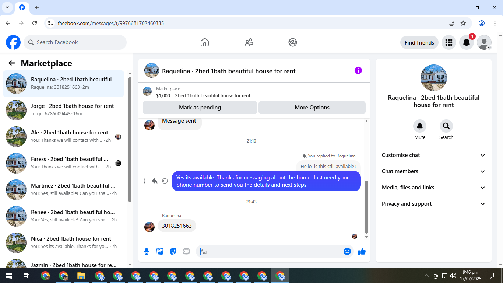The width and height of the screenshot is (503, 283).
Task: Send a thumbs-up like
Action: pyautogui.click(x=362, y=251)
